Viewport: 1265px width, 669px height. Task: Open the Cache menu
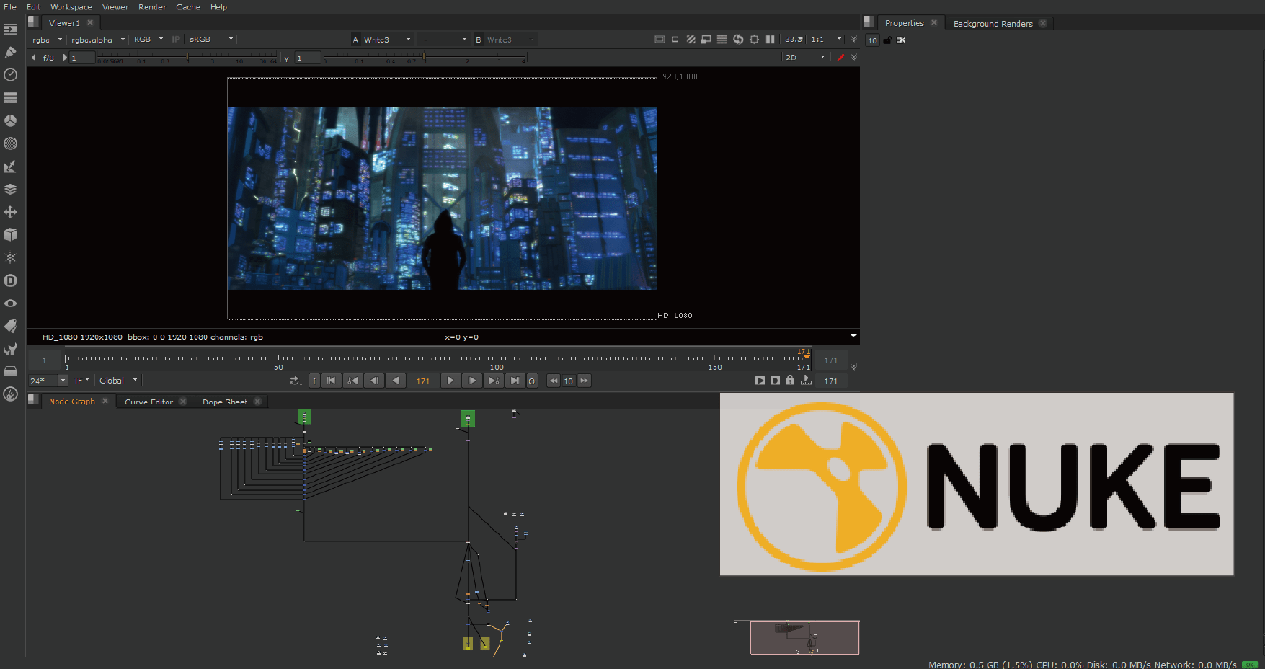(188, 6)
